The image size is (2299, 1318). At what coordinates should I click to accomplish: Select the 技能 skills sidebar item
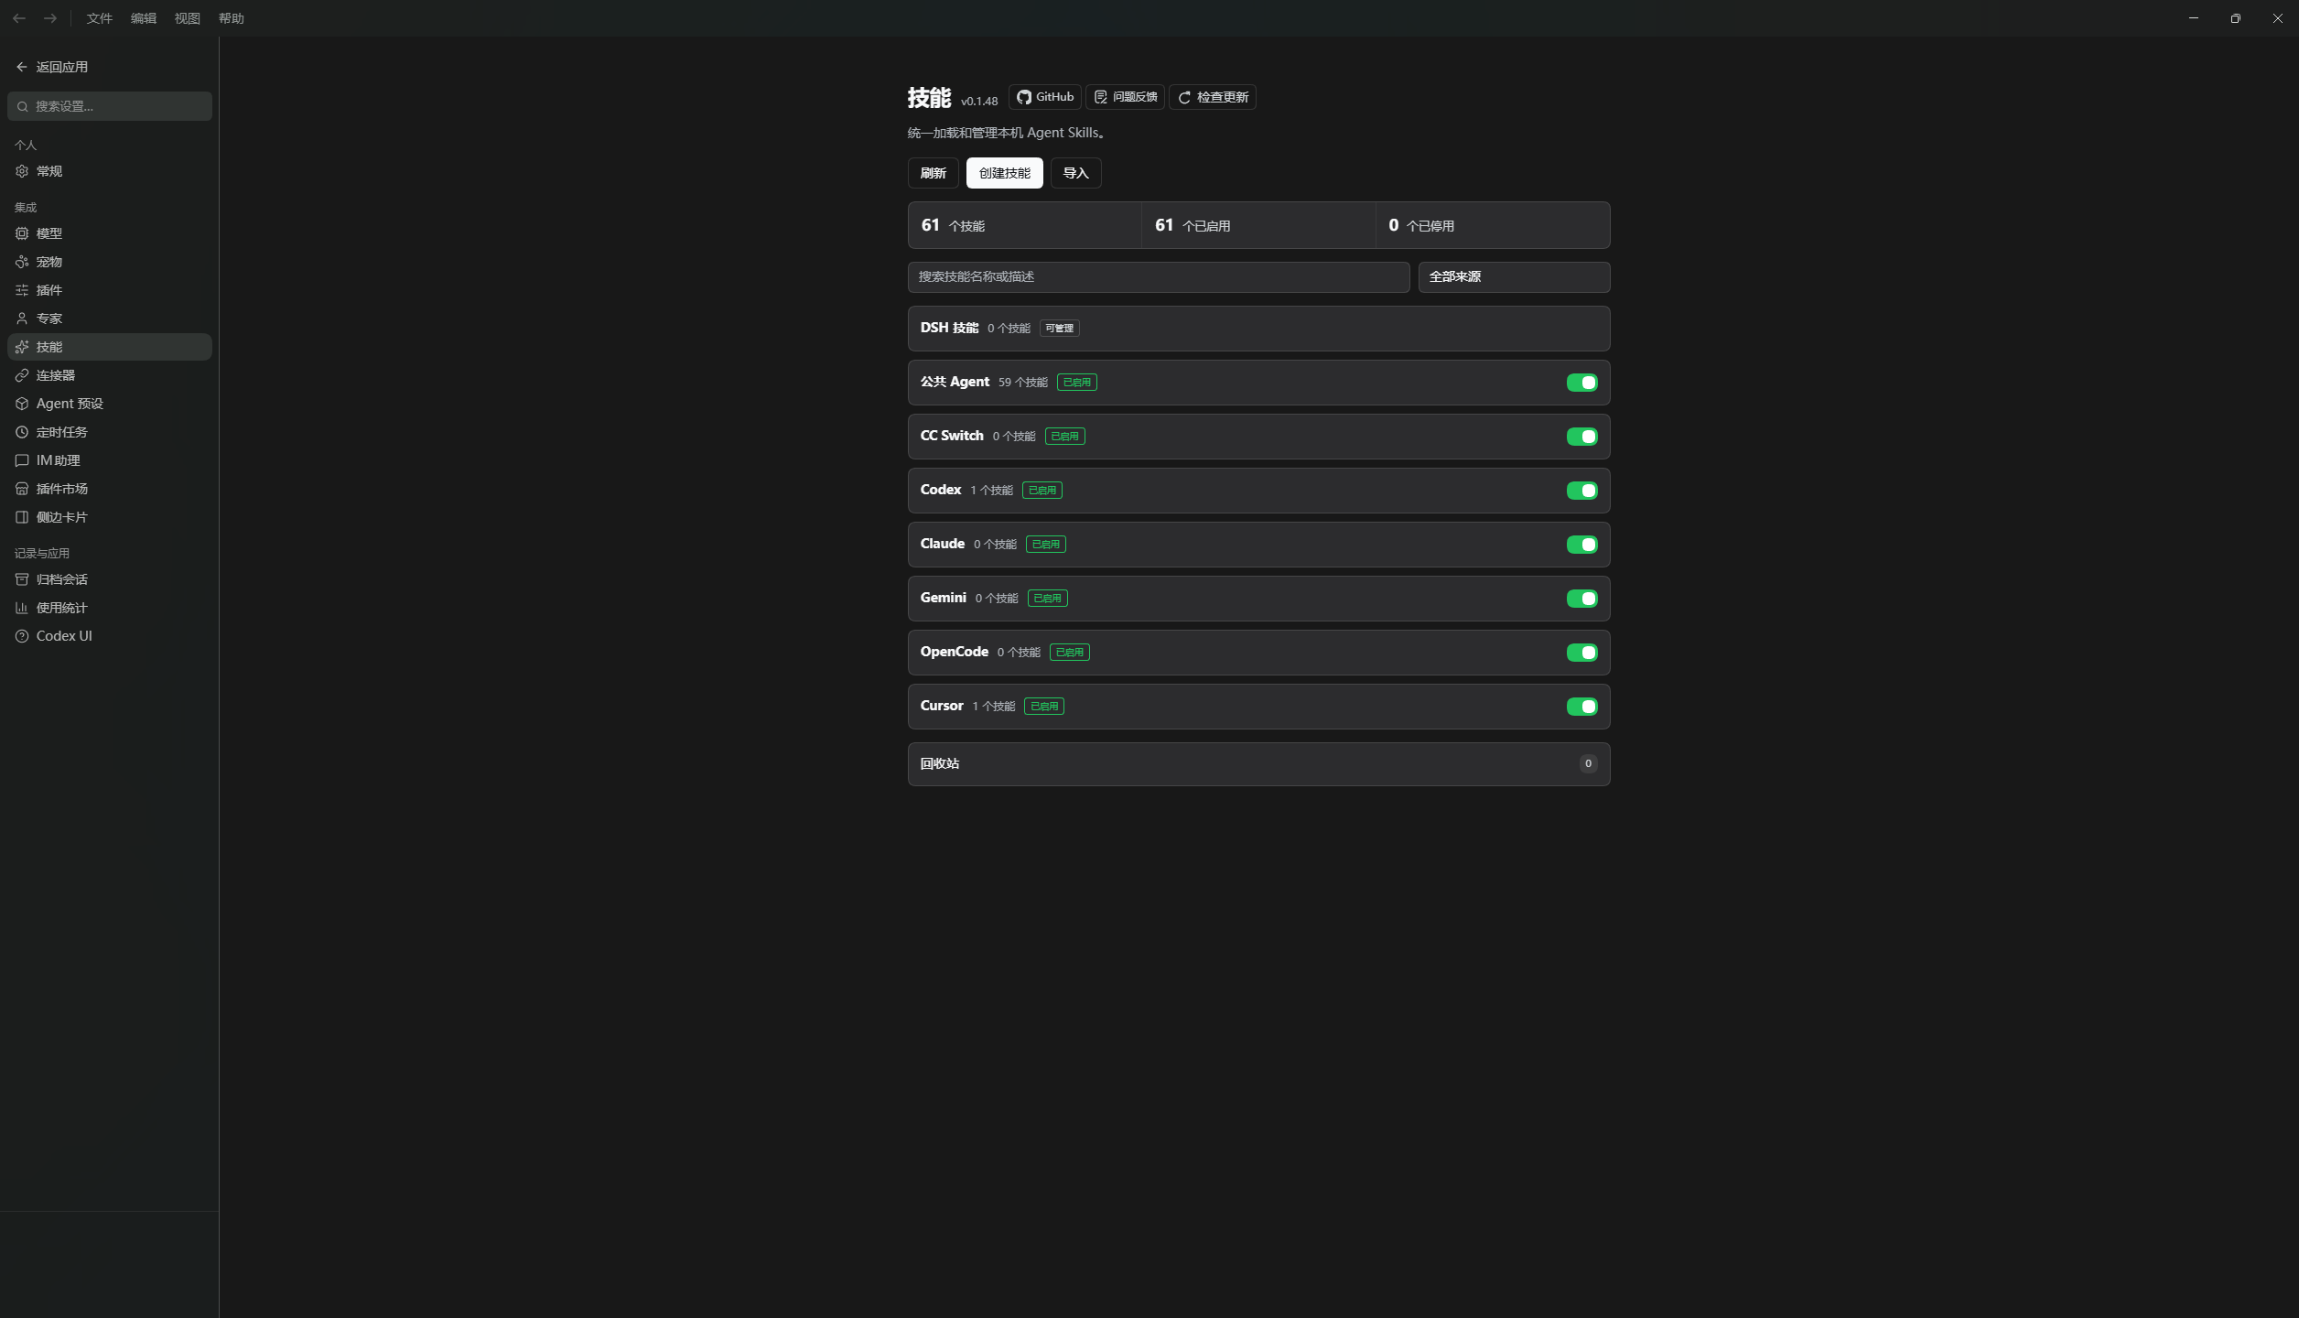click(x=110, y=347)
